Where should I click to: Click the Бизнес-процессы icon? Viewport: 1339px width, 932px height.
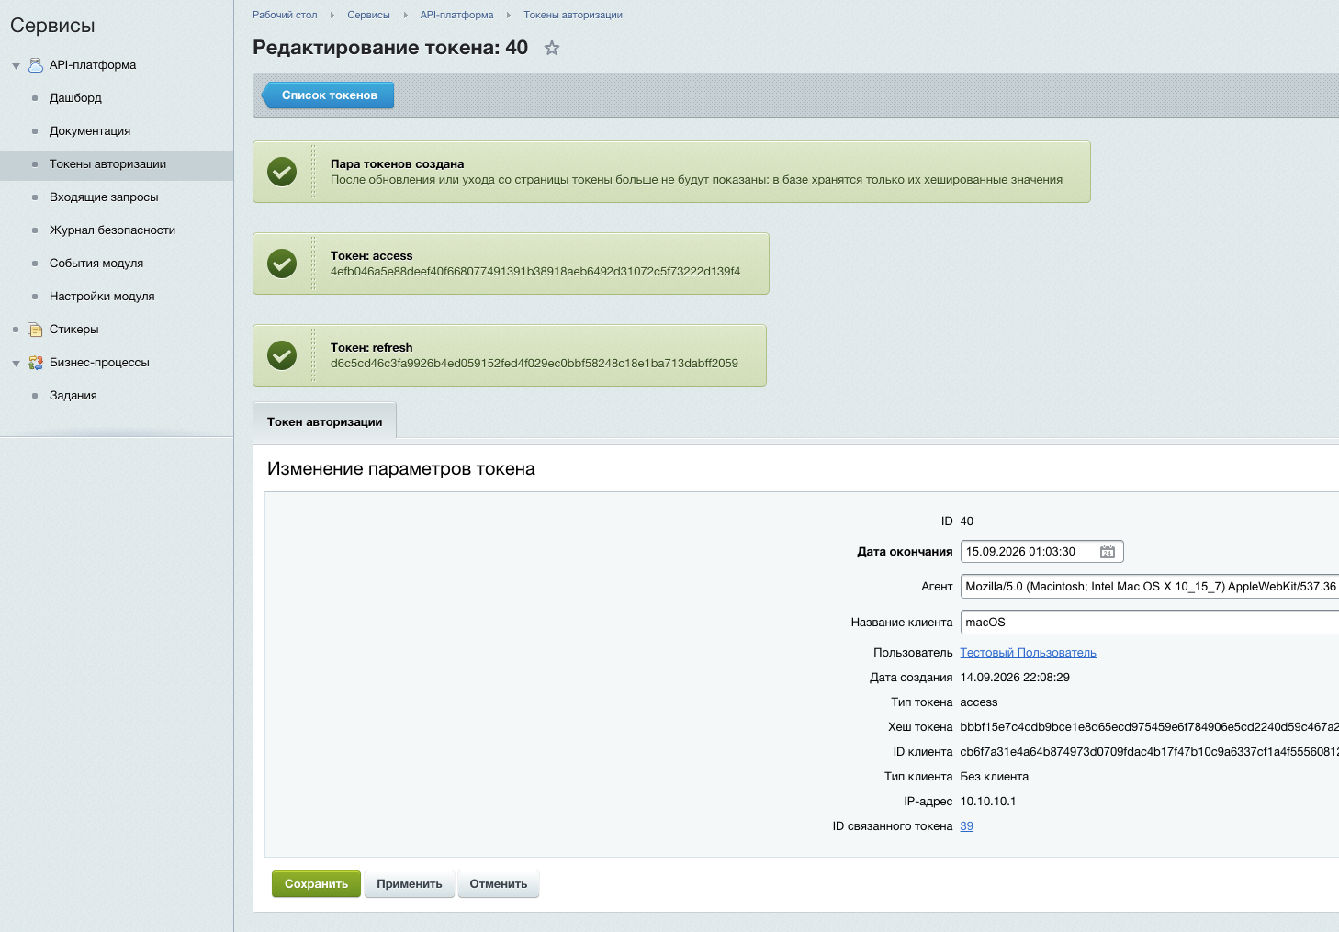[x=36, y=363]
